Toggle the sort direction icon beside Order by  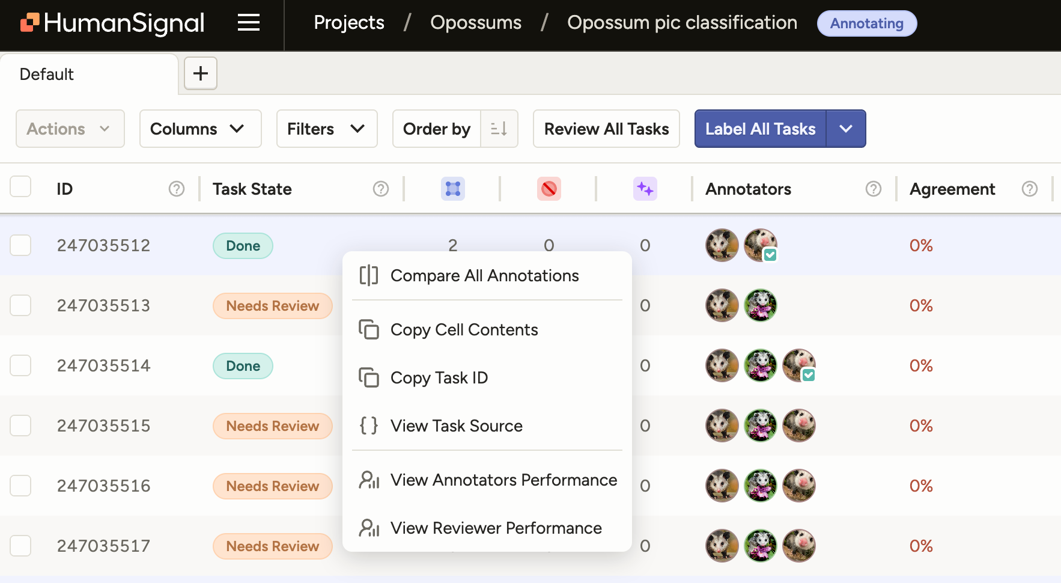[499, 129]
